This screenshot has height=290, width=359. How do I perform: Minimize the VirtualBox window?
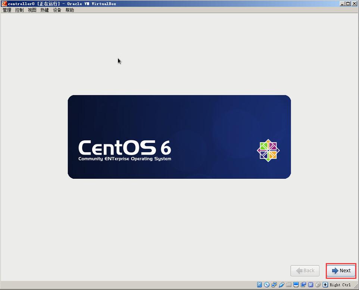[342, 3]
